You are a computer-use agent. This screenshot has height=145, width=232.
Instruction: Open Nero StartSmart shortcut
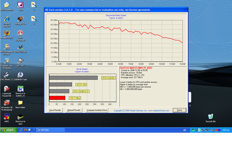pos(20,36)
